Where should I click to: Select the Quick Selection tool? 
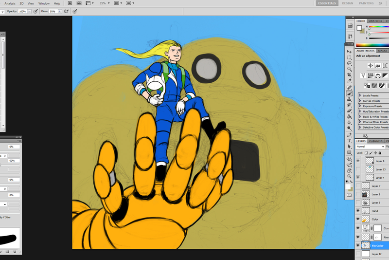pos(349,69)
